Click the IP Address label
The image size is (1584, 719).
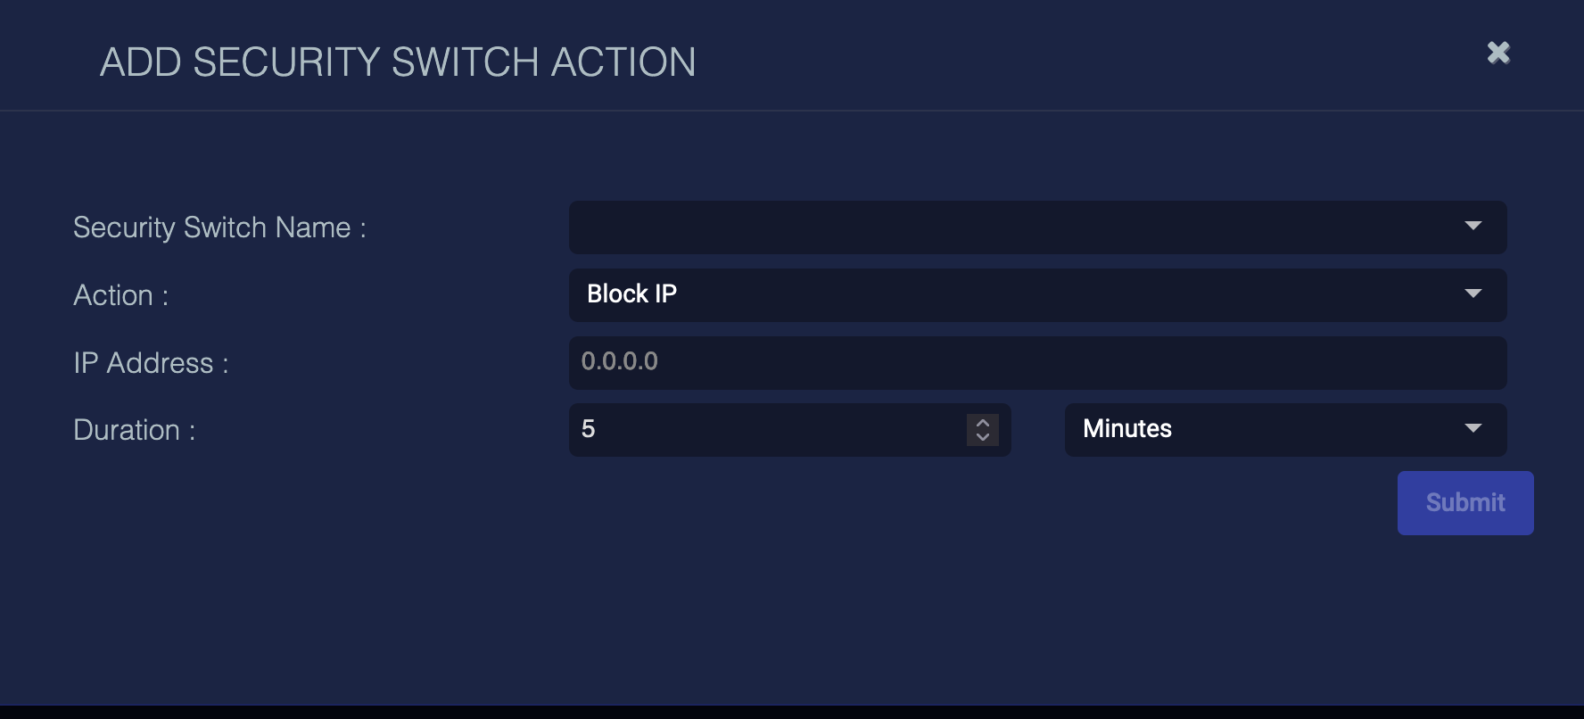click(x=151, y=364)
